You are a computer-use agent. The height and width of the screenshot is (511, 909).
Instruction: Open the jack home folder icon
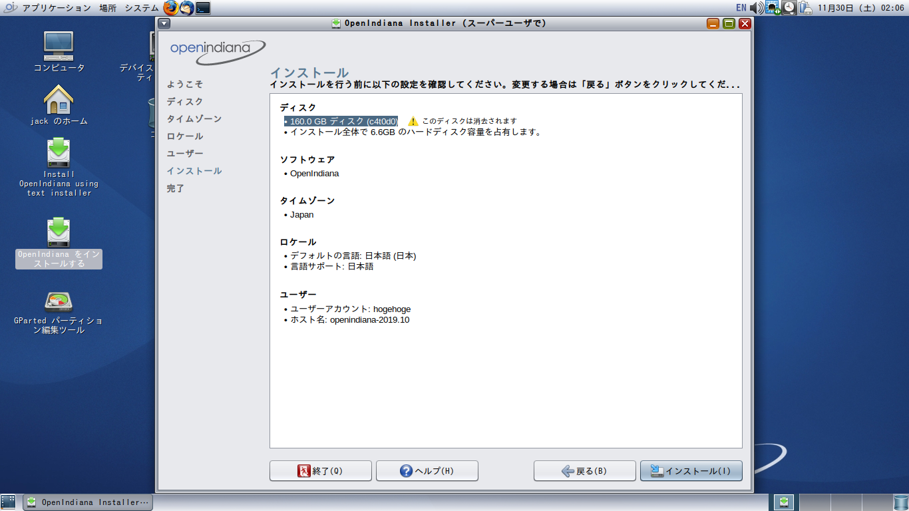(x=59, y=105)
